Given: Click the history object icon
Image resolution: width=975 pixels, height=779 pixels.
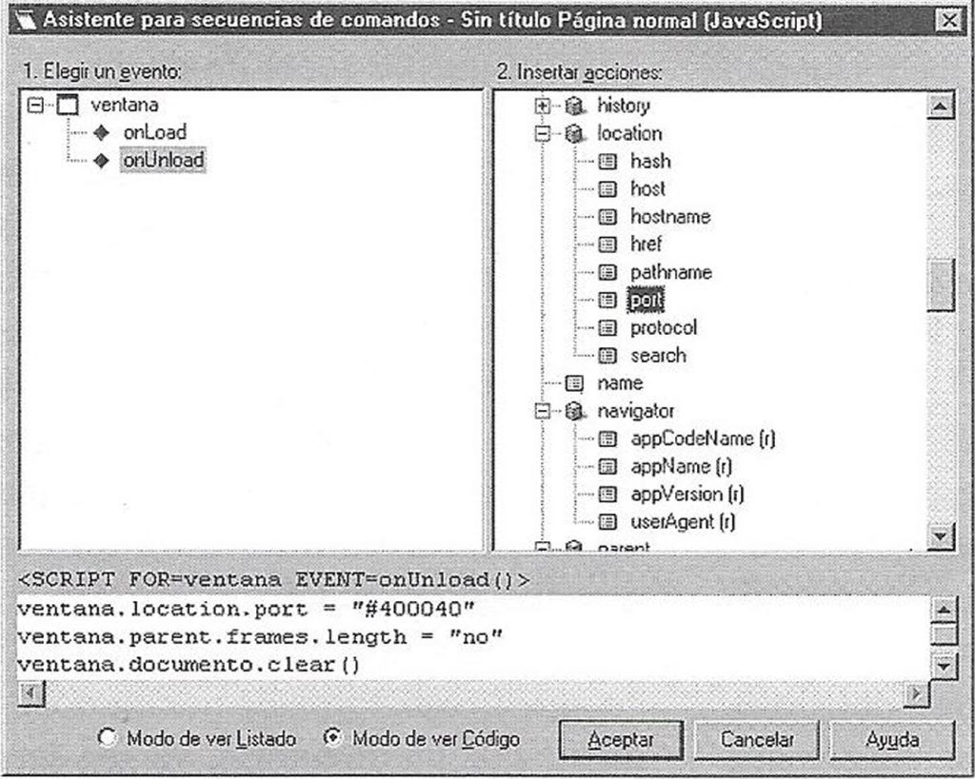Looking at the screenshot, I should (575, 107).
